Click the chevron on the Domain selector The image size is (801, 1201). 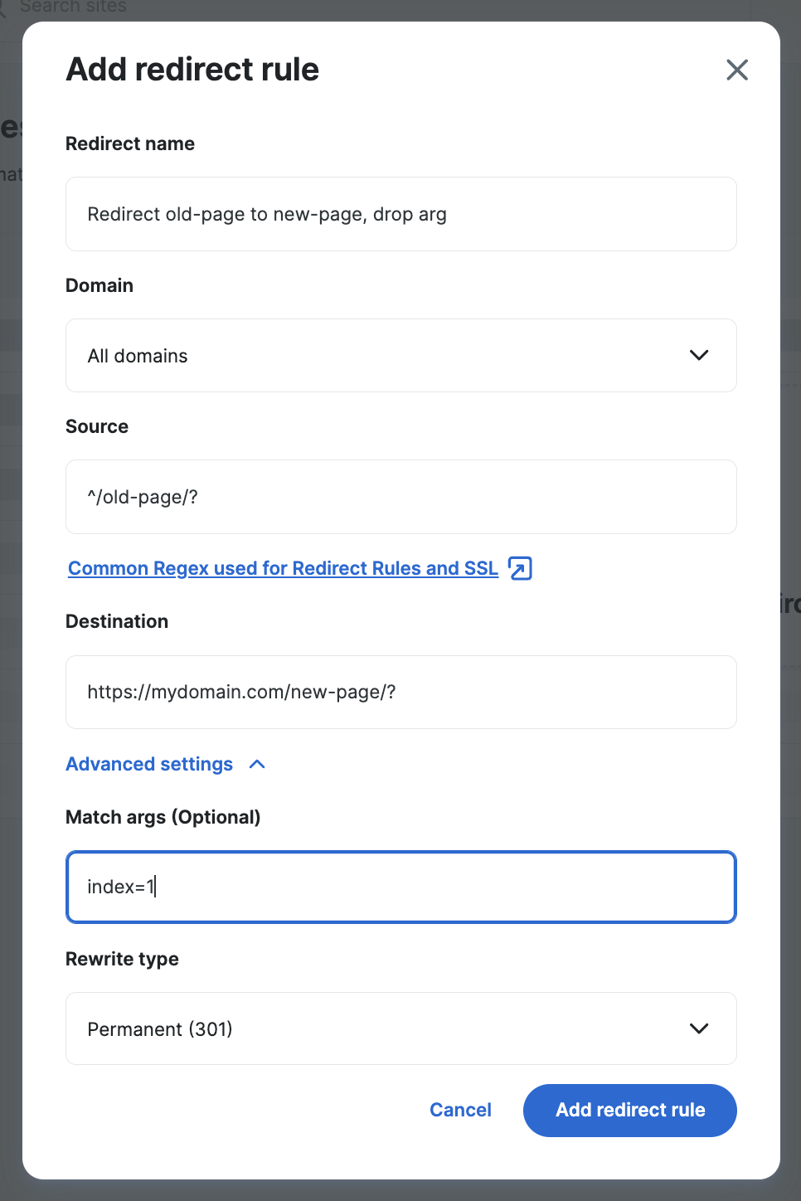(698, 355)
